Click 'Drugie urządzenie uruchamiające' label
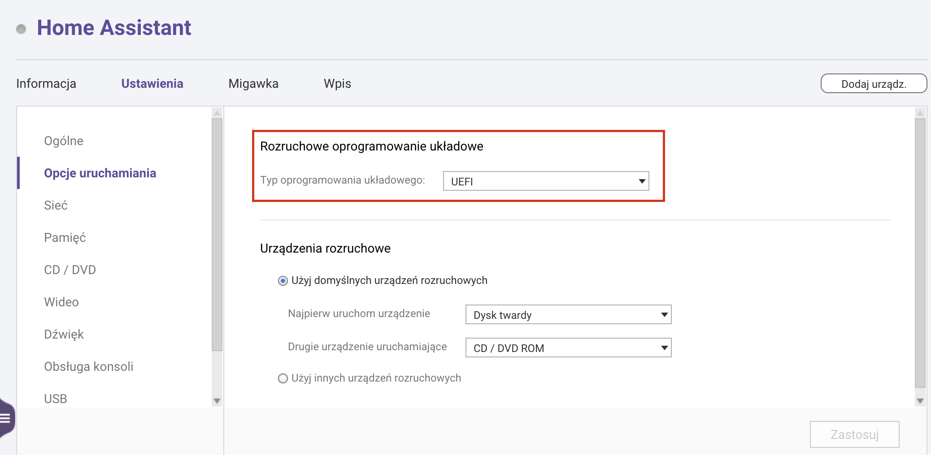The width and height of the screenshot is (931, 455). tap(367, 347)
